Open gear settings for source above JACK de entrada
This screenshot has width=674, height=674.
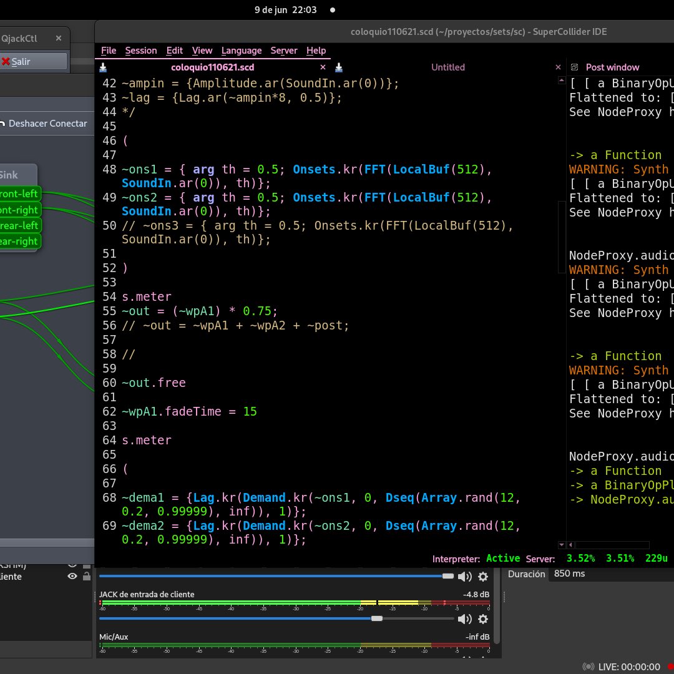tap(483, 577)
